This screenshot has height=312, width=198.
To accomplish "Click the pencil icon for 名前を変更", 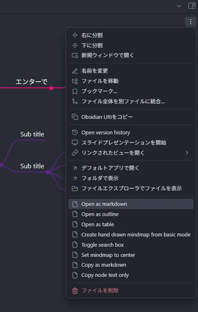I will [75, 71].
